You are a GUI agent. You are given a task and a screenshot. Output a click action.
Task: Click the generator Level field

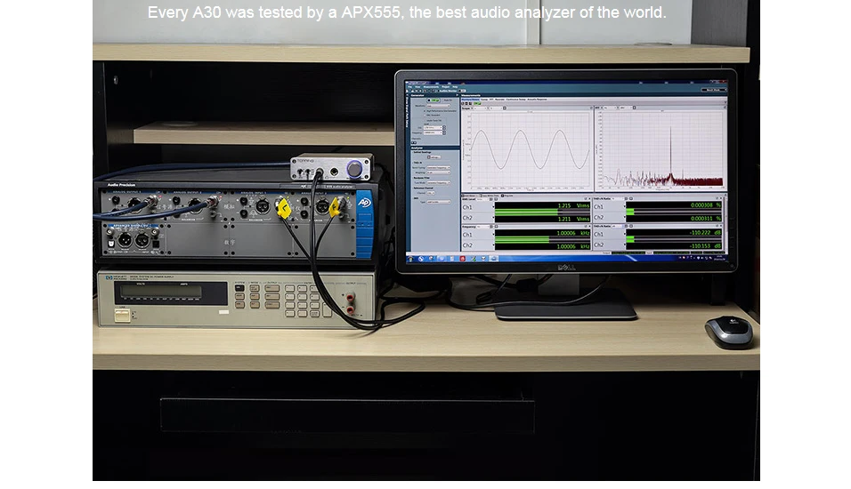click(x=433, y=127)
